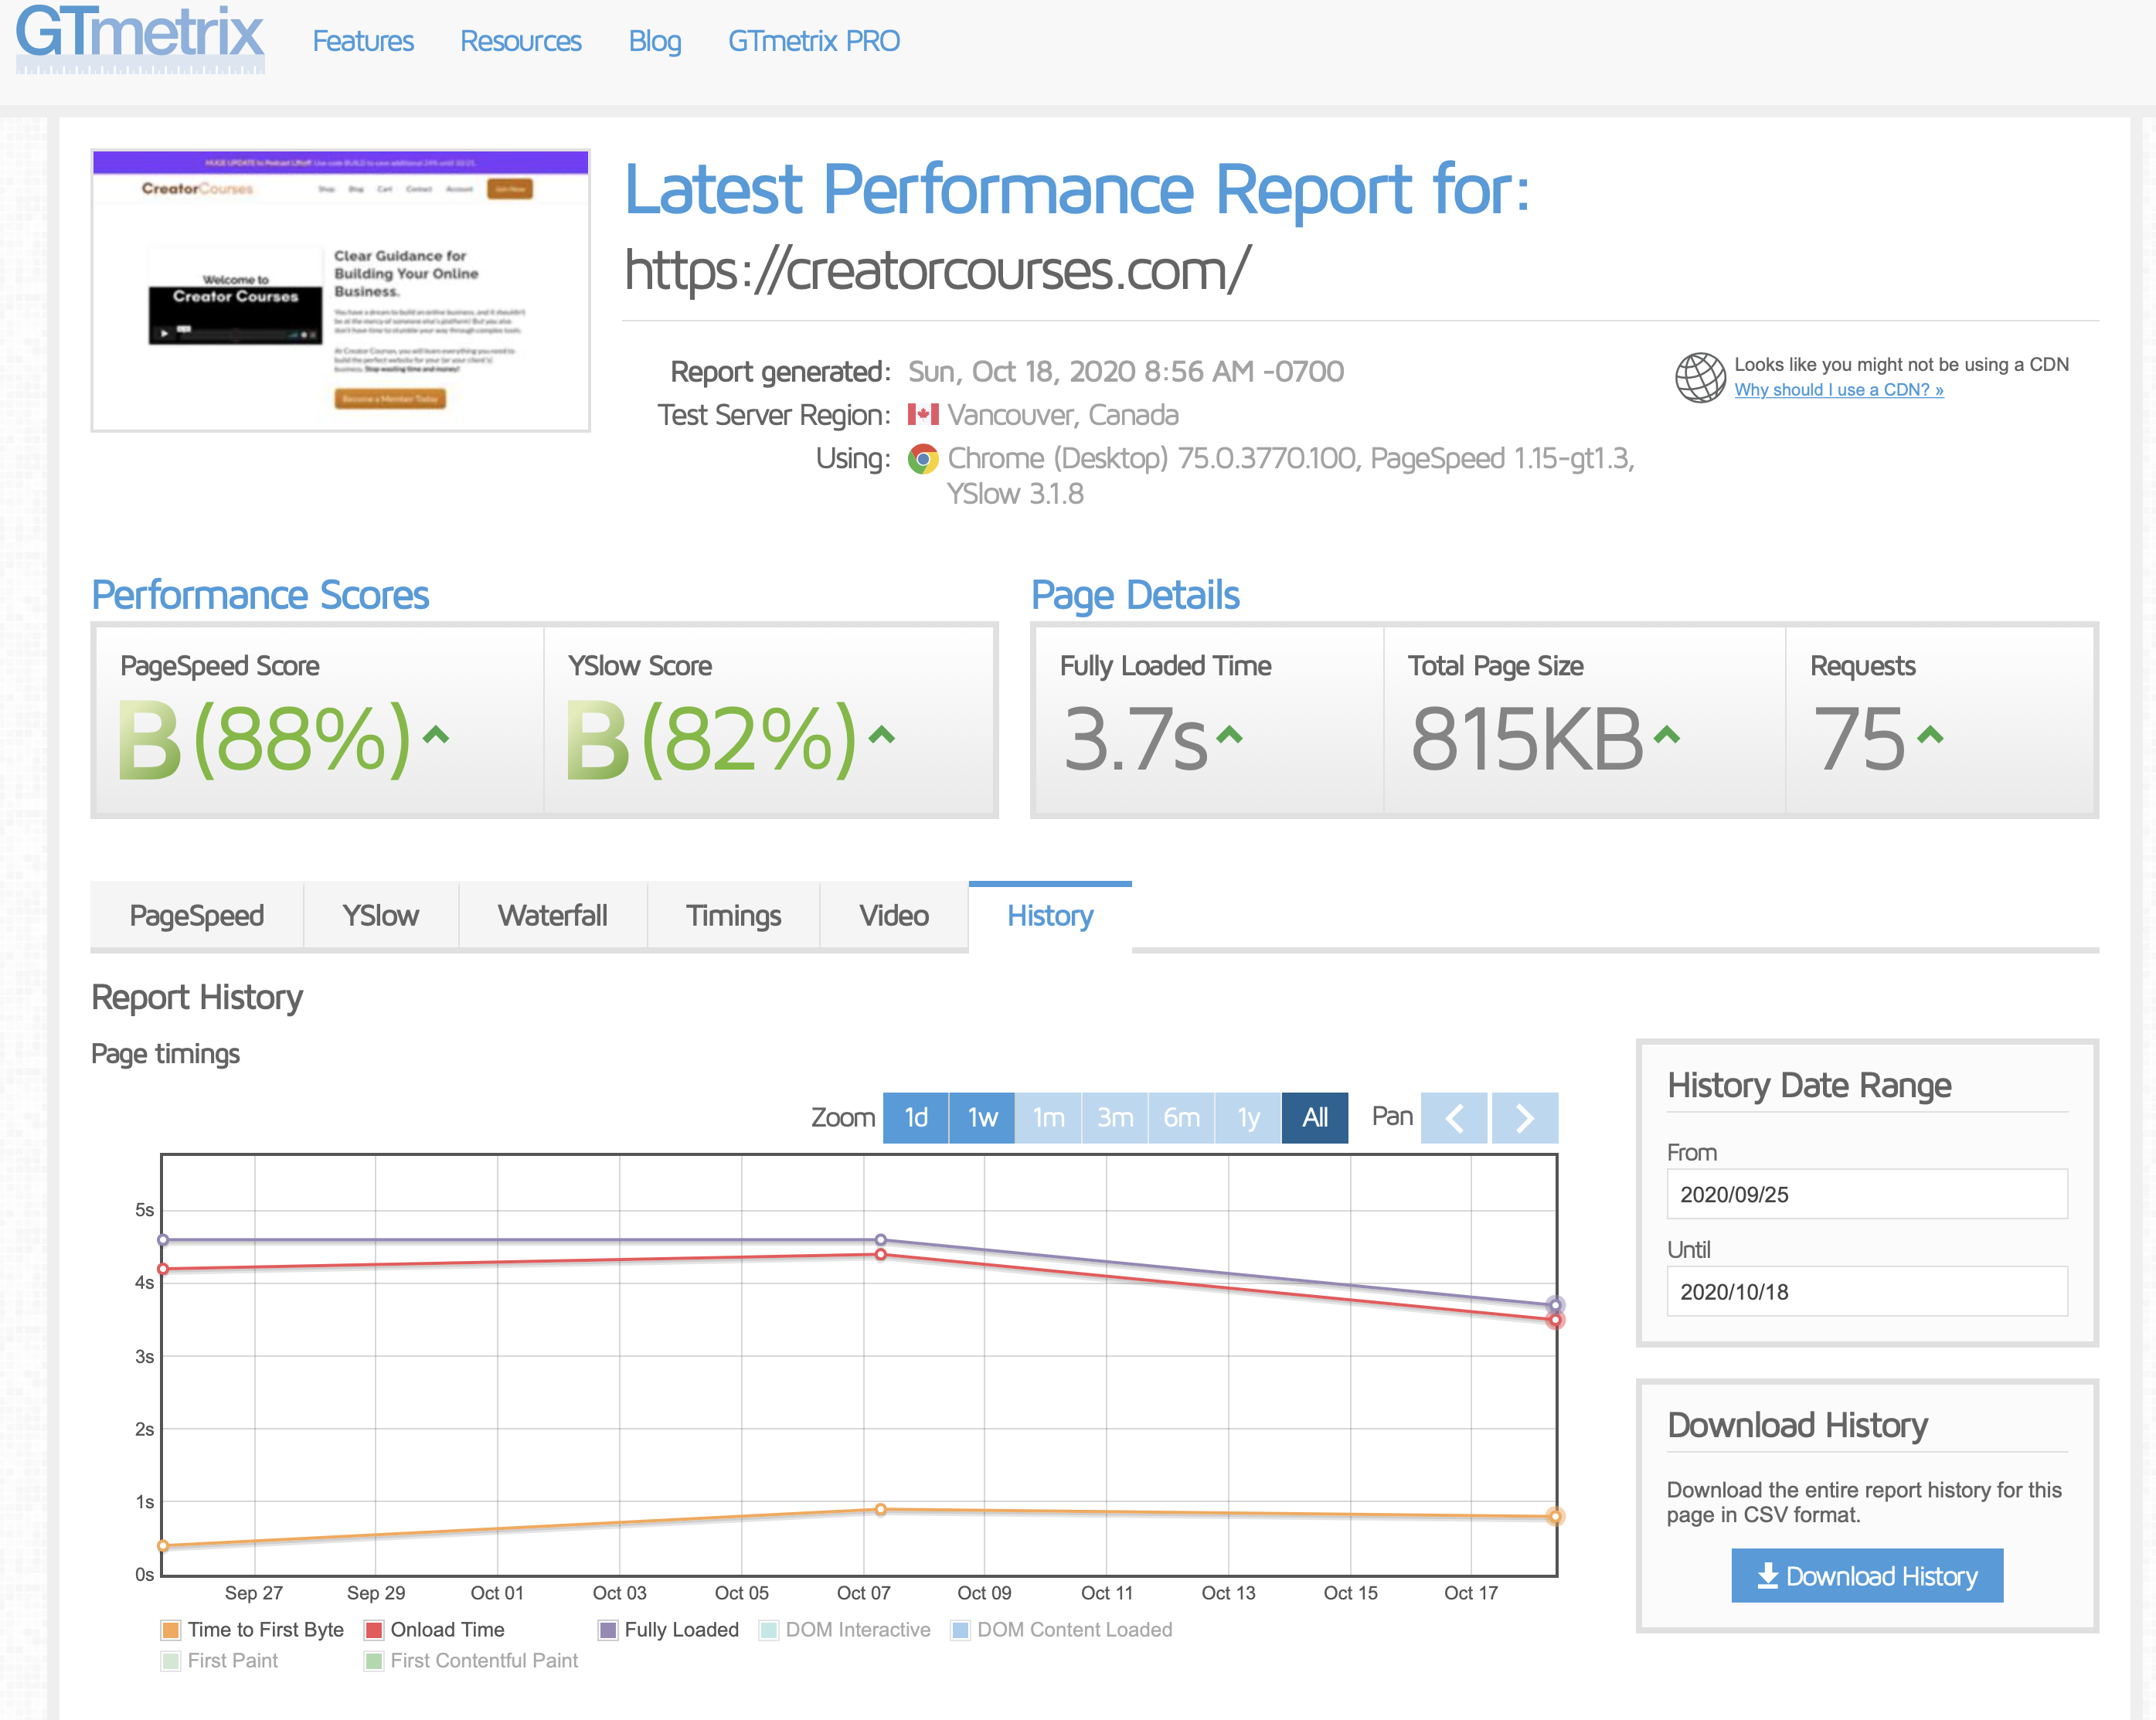Click the YSlow Score up arrow
The image size is (2156, 1720).
pyautogui.click(x=881, y=736)
